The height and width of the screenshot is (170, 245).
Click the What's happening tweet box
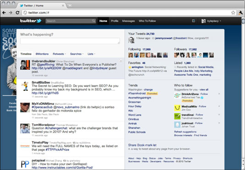(x=70, y=41)
